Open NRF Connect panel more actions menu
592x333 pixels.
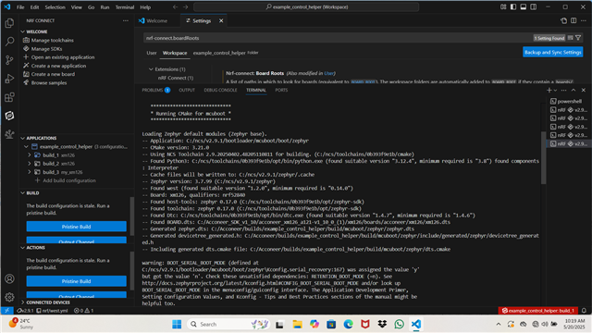tap(126, 20)
